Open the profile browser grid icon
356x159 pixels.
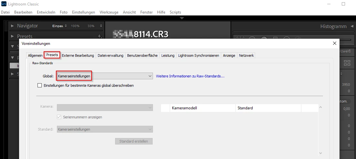347,63
